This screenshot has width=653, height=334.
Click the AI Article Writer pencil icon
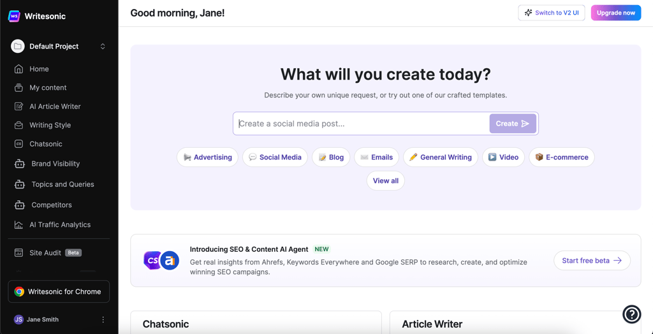(18, 106)
